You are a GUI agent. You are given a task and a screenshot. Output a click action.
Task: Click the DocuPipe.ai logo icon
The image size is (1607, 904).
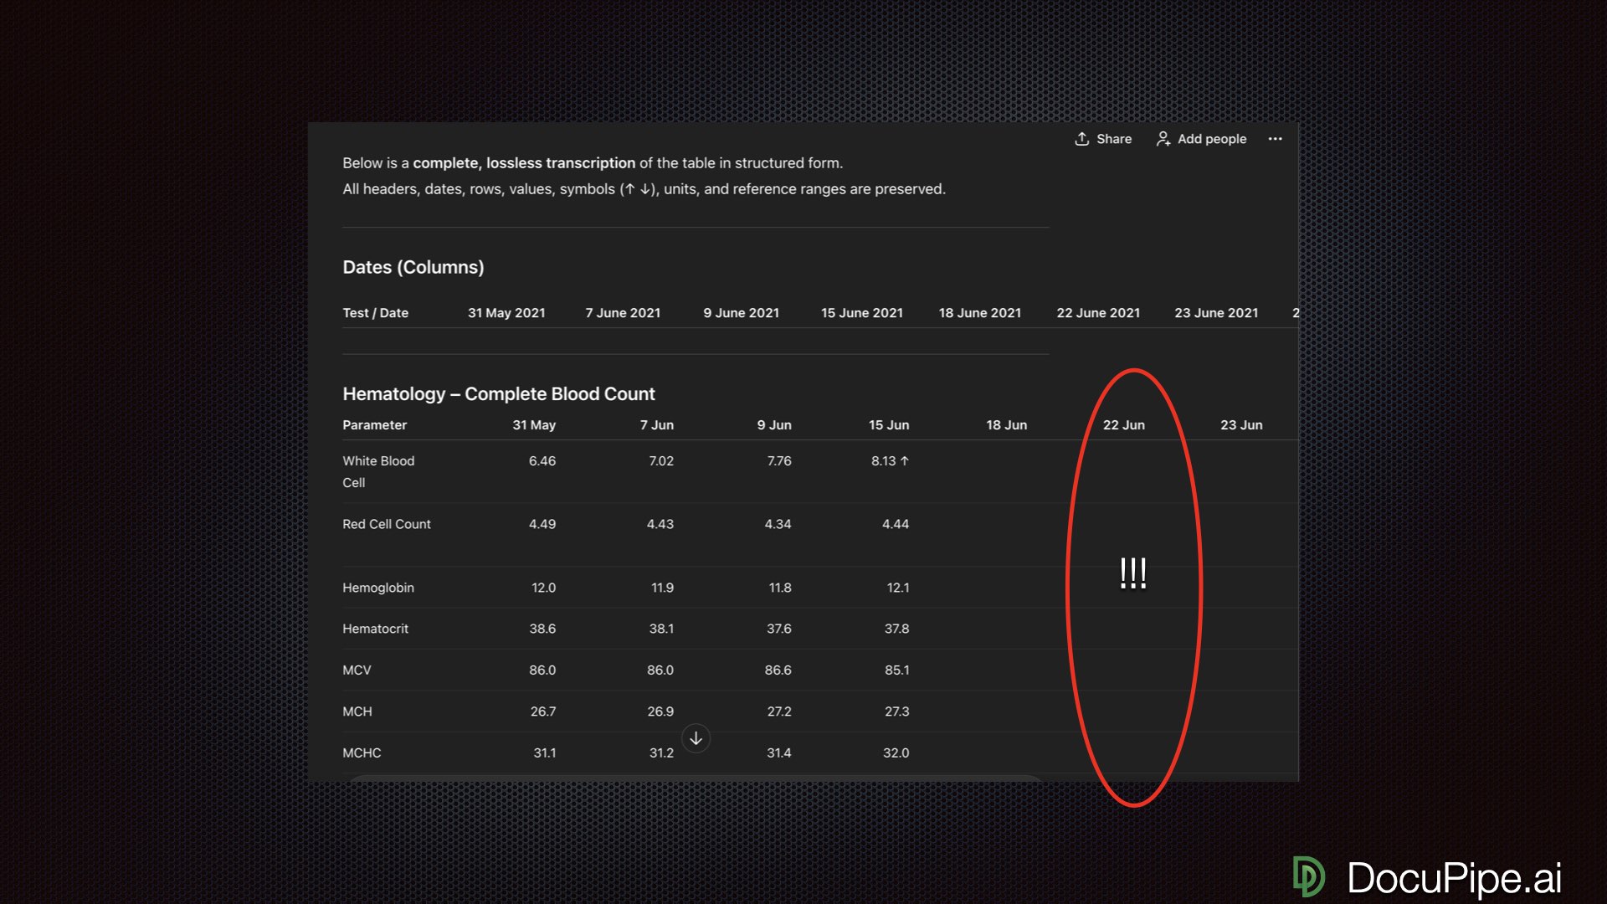pos(1308,876)
